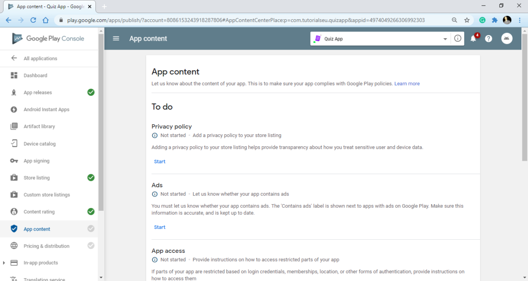This screenshot has height=281, width=528.
Task: Start the Privacy policy task
Action: point(160,162)
